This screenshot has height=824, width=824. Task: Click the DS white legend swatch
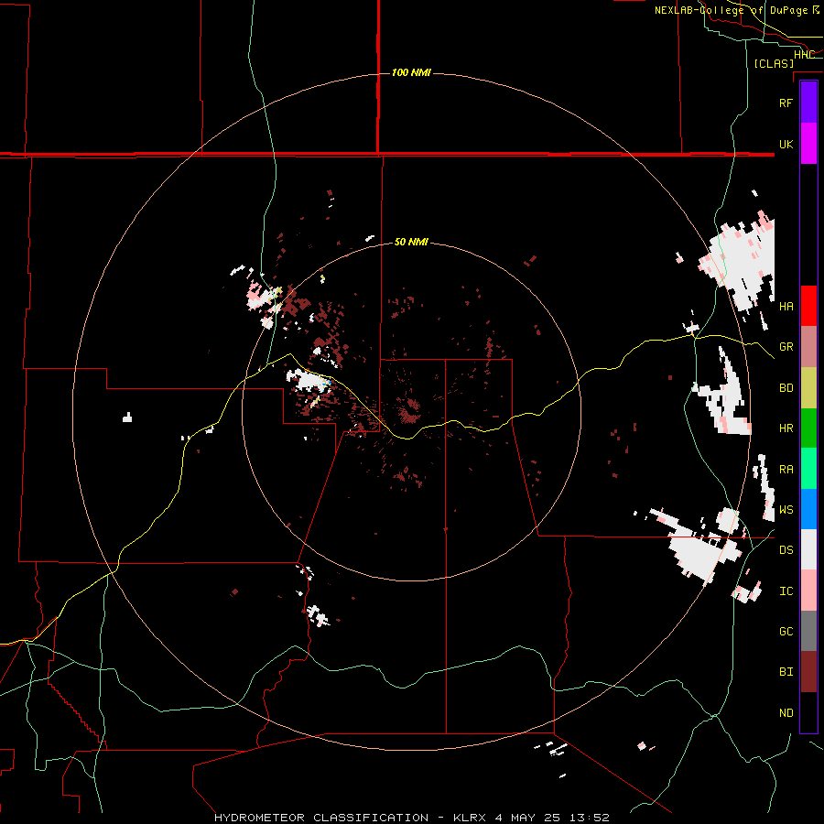808,549
